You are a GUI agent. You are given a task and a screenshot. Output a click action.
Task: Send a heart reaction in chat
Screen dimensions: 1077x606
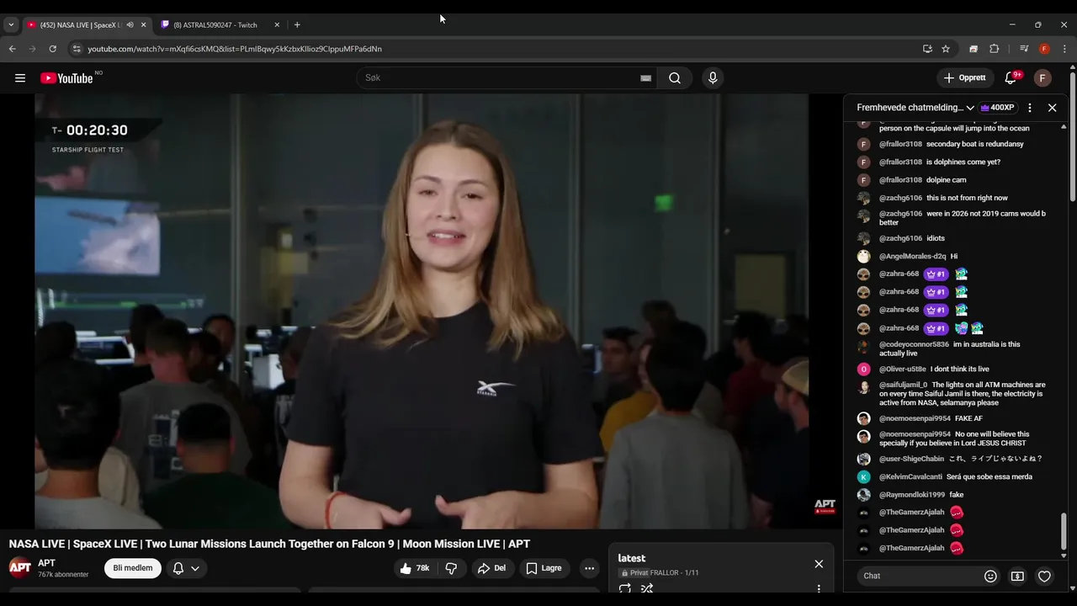point(1044,576)
